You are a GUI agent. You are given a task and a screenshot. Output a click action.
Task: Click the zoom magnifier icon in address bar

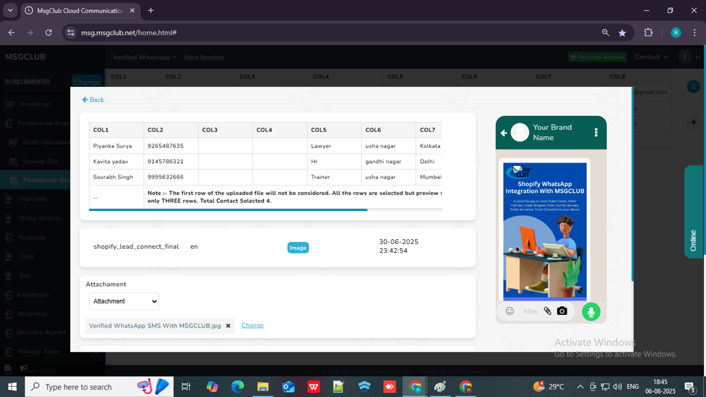(x=605, y=32)
